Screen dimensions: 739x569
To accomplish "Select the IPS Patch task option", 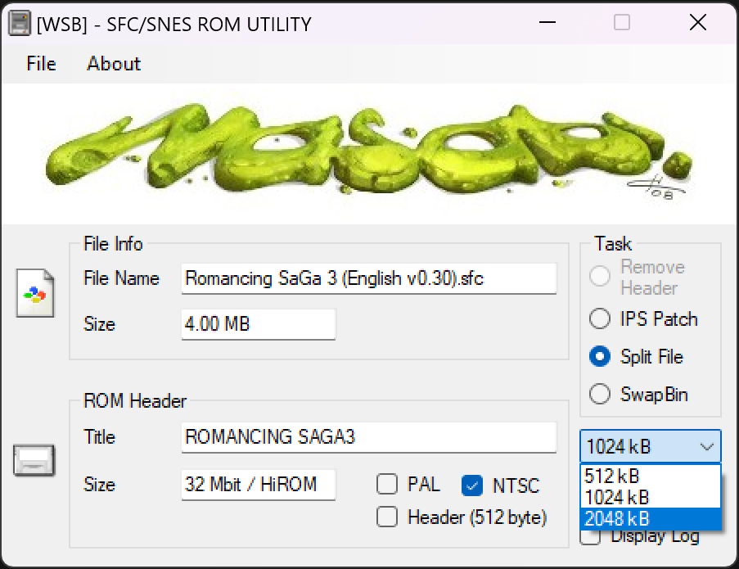I will 600,318.
